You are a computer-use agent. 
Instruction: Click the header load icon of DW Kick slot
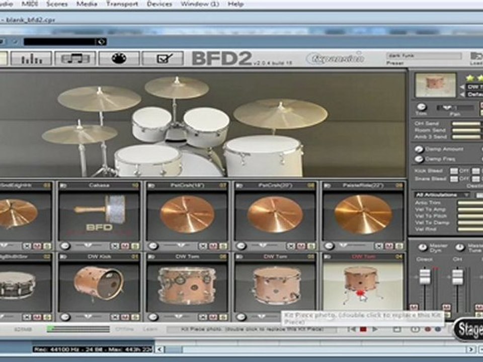tap(63, 257)
